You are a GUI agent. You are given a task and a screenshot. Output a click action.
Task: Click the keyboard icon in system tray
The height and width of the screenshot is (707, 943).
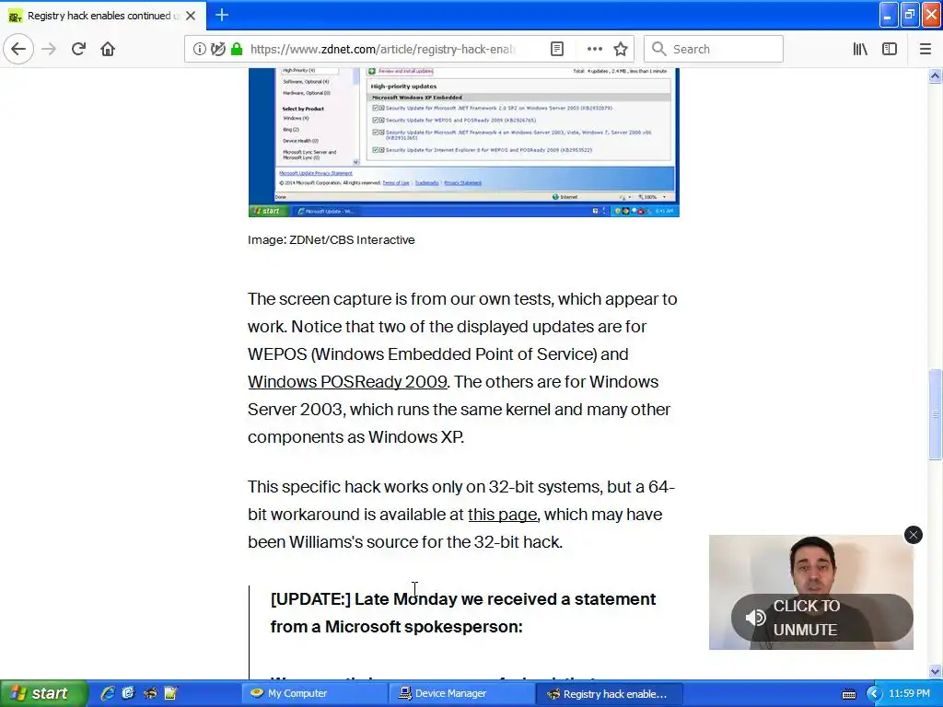(848, 694)
